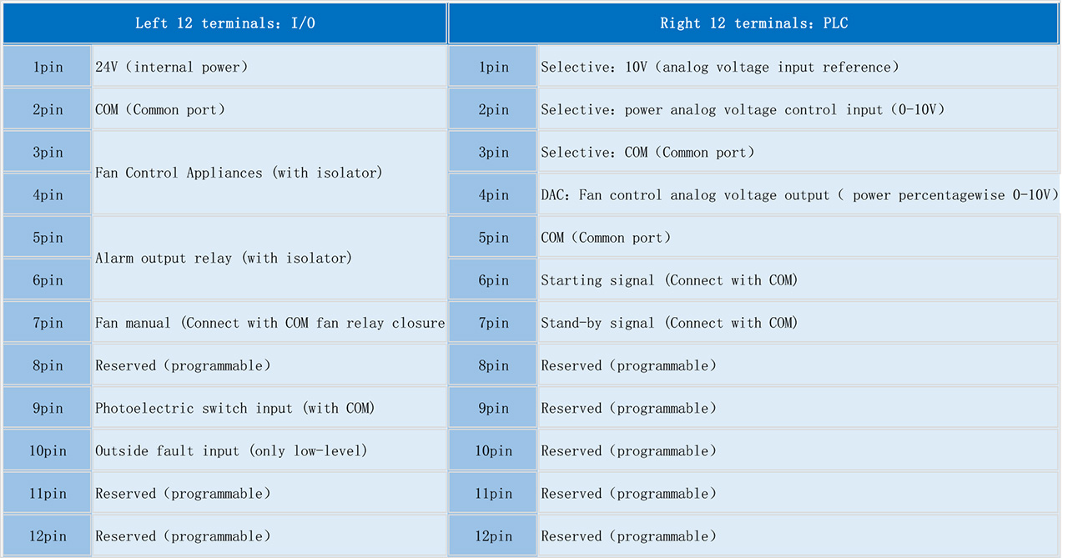Viewport: 1068px width, 558px height.
Task: Select the 5pin cell in the PLC table
Action: tap(493, 238)
